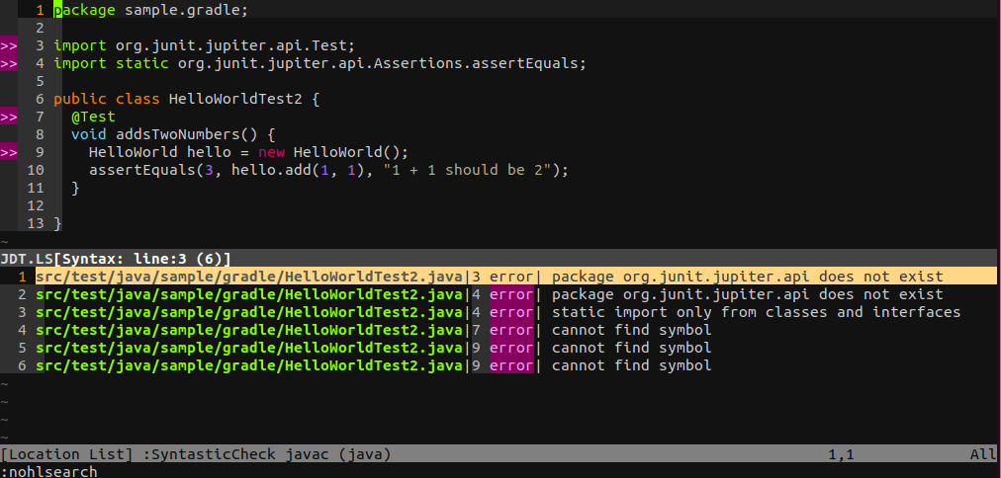The image size is (1001, 478).
Task: Click the 'package sample.gradle;' line
Action: [x=150, y=10]
